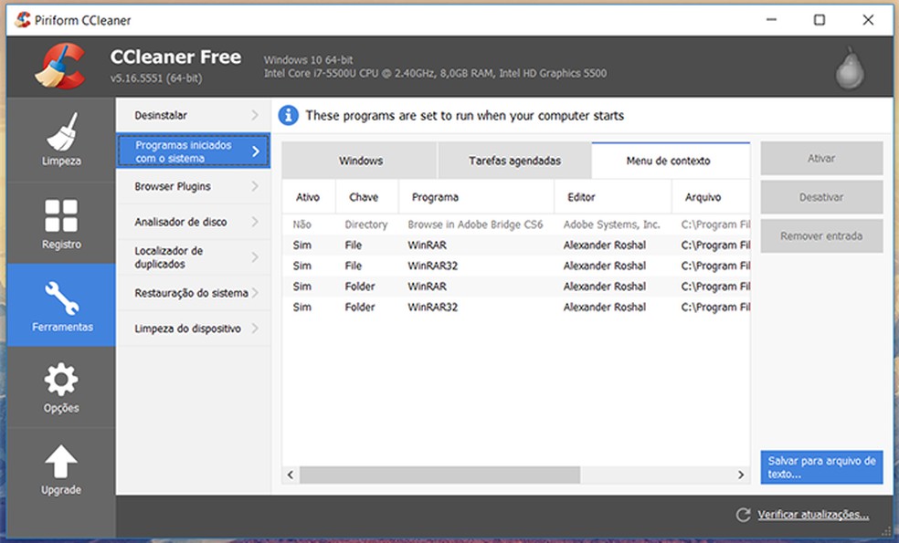Click the blue information icon
Image resolution: width=899 pixels, height=543 pixels.
(x=289, y=115)
